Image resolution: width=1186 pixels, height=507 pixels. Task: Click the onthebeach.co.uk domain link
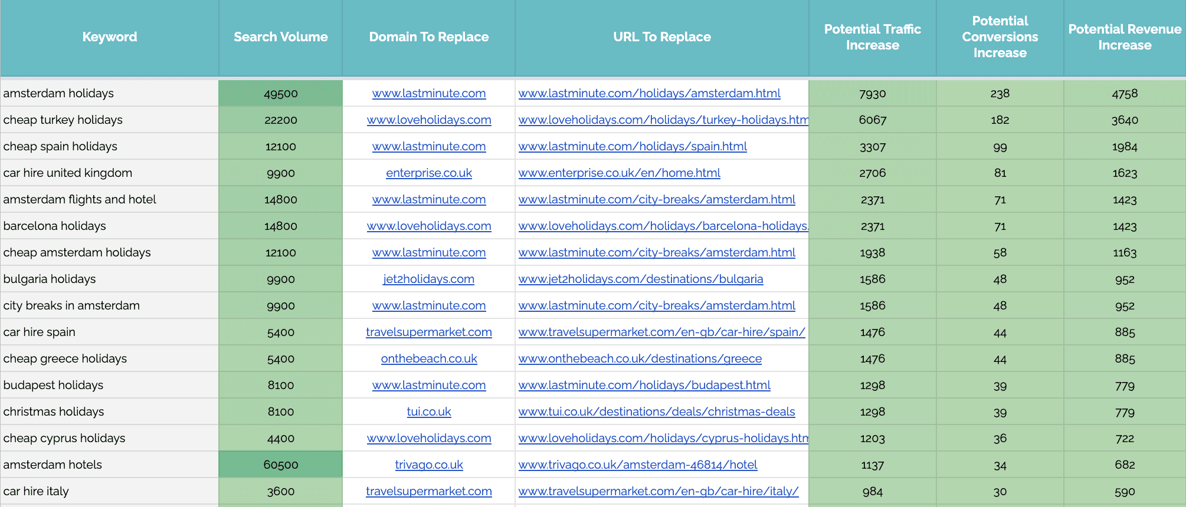(429, 359)
